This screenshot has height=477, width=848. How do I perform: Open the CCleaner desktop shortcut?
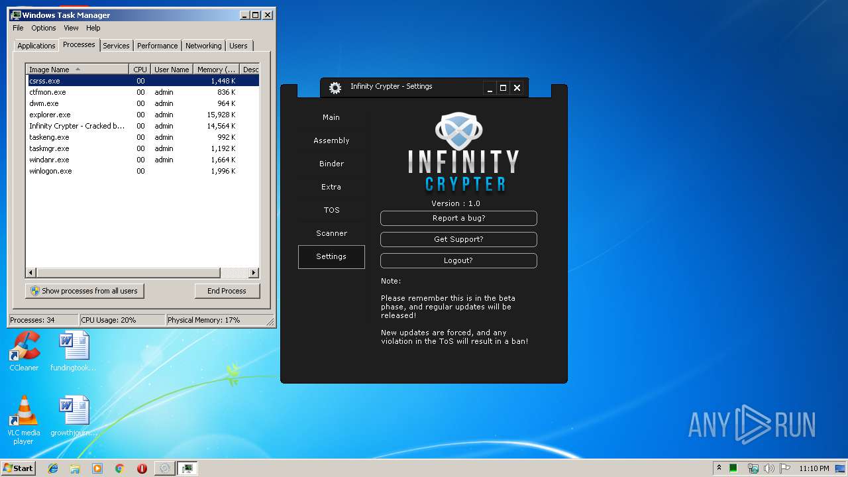24,352
